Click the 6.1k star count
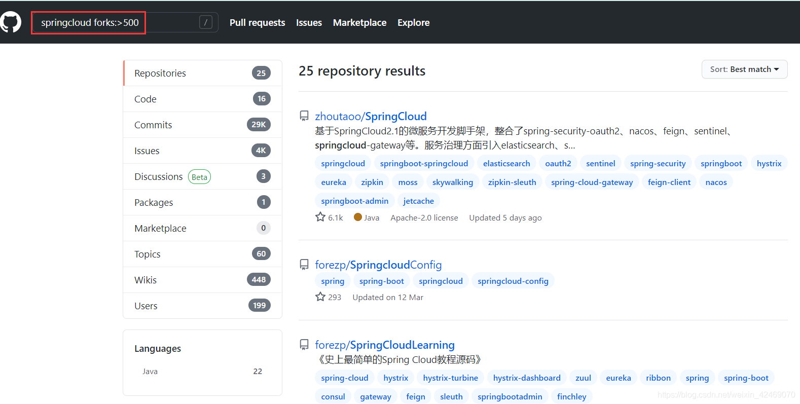Screen dimensions: 800x404 tap(330, 217)
